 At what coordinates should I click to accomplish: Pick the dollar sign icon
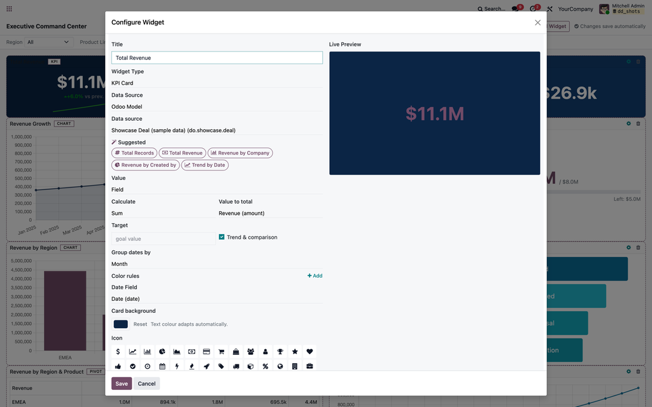pos(118,351)
